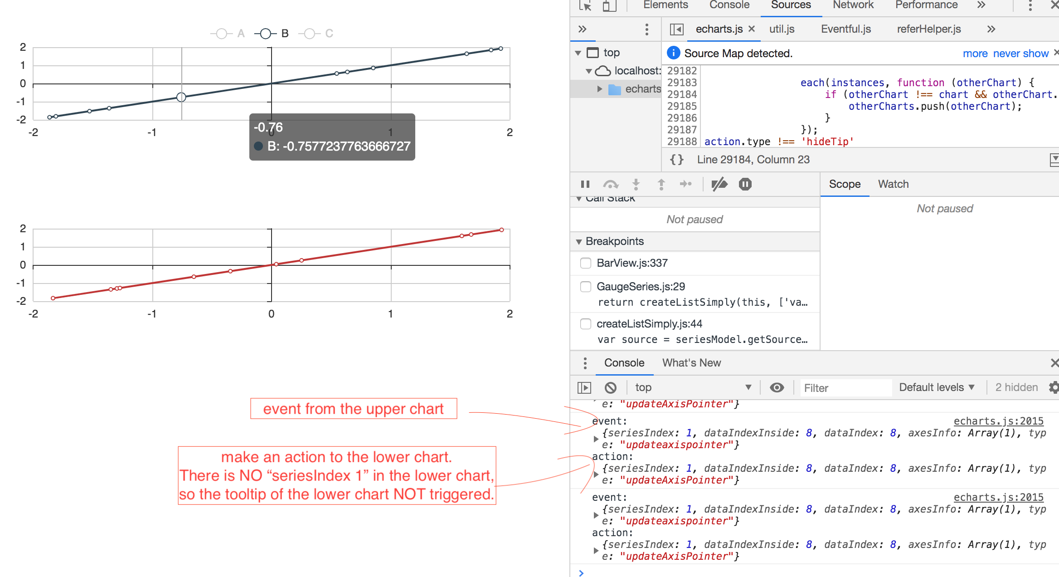Enable the GaugeSeries.js:29 breakpoint
This screenshot has width=1059, height=577.
pos(585,286)
